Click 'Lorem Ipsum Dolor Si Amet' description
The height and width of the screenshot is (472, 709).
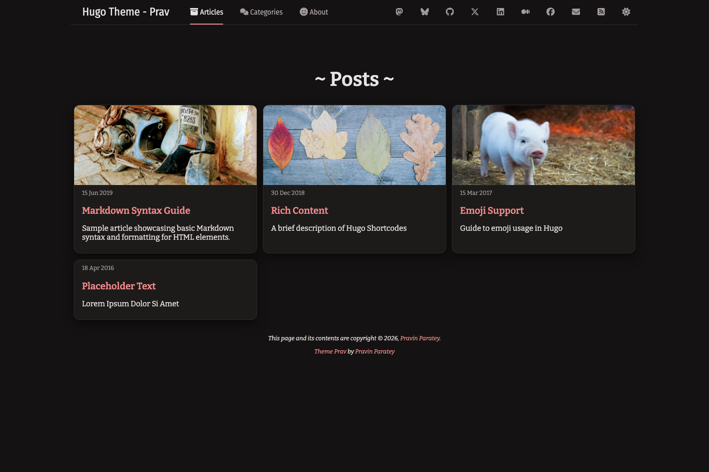pos(130,303)
